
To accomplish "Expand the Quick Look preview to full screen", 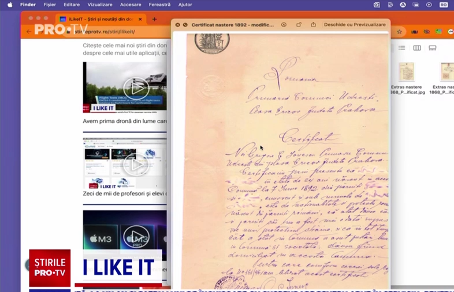I will tap(187, 25).
